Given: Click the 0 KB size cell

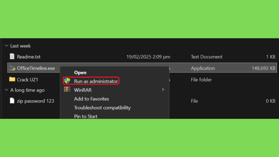Looking at the screenshot, I should (x=271, y=101).
